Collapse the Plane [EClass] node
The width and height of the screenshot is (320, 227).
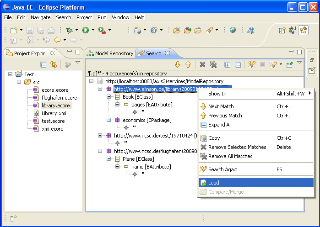pos(109,158)
